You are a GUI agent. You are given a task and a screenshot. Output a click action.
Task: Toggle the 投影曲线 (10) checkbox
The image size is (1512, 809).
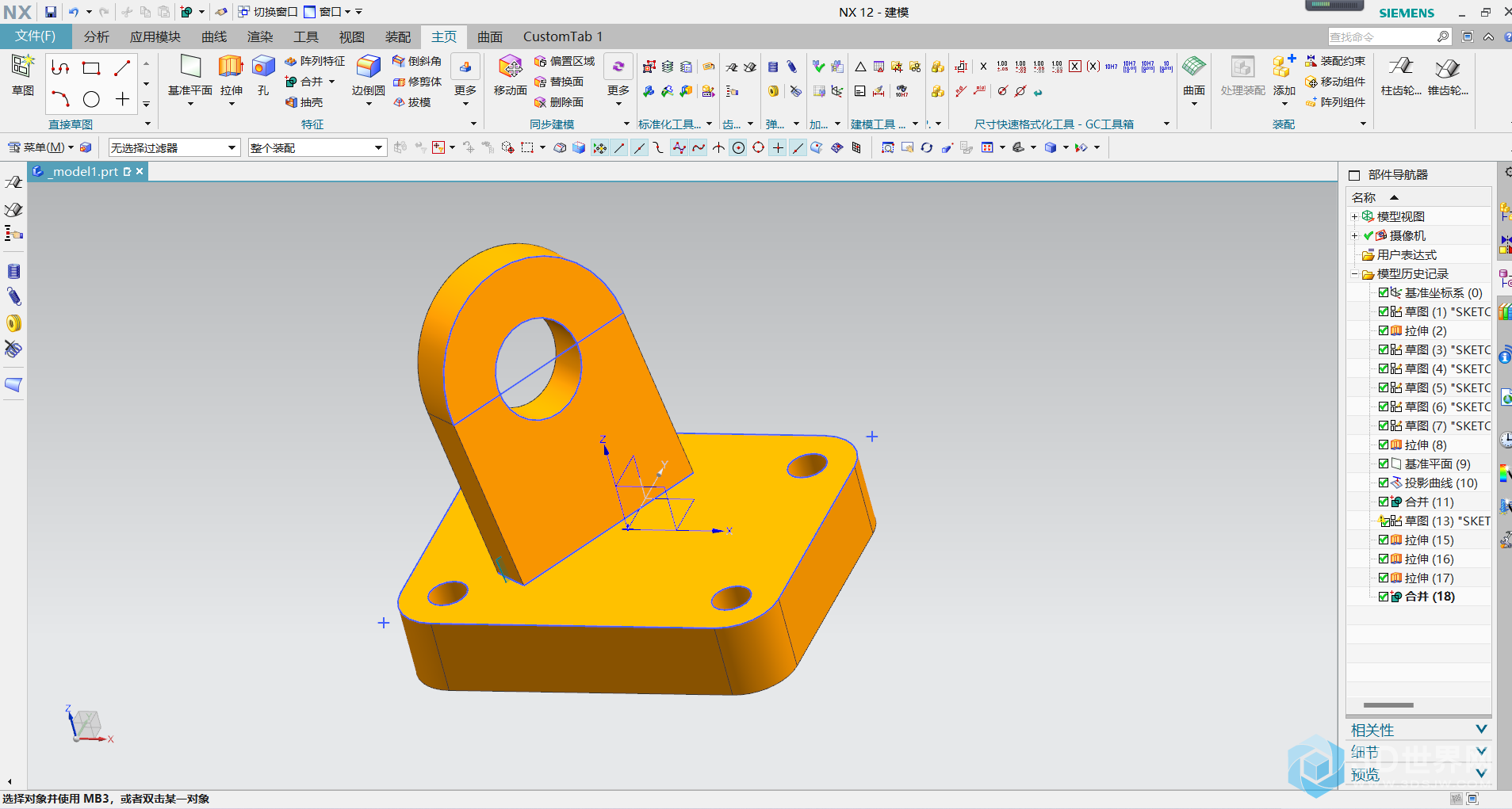(1384, 483)
